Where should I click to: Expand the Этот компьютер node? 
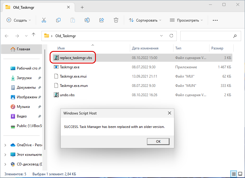coord(5,155)
